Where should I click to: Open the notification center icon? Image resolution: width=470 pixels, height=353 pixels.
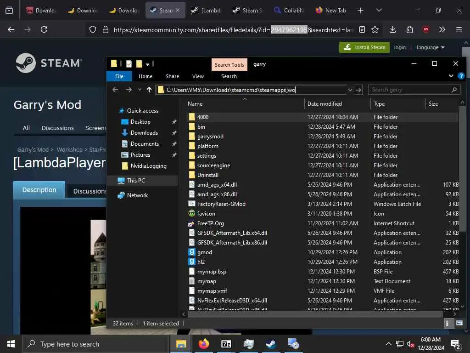[456, 344]
